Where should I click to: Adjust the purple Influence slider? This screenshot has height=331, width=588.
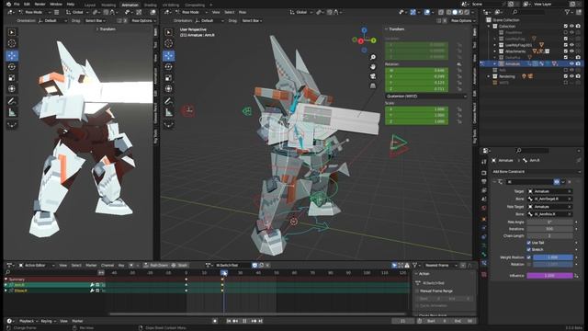point(549,276)
